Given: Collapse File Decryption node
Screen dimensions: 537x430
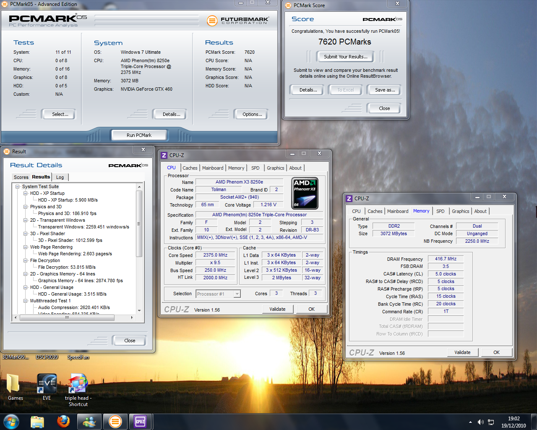Looking at the screenshot, I should pyautogui.click(x=26, y=261).
